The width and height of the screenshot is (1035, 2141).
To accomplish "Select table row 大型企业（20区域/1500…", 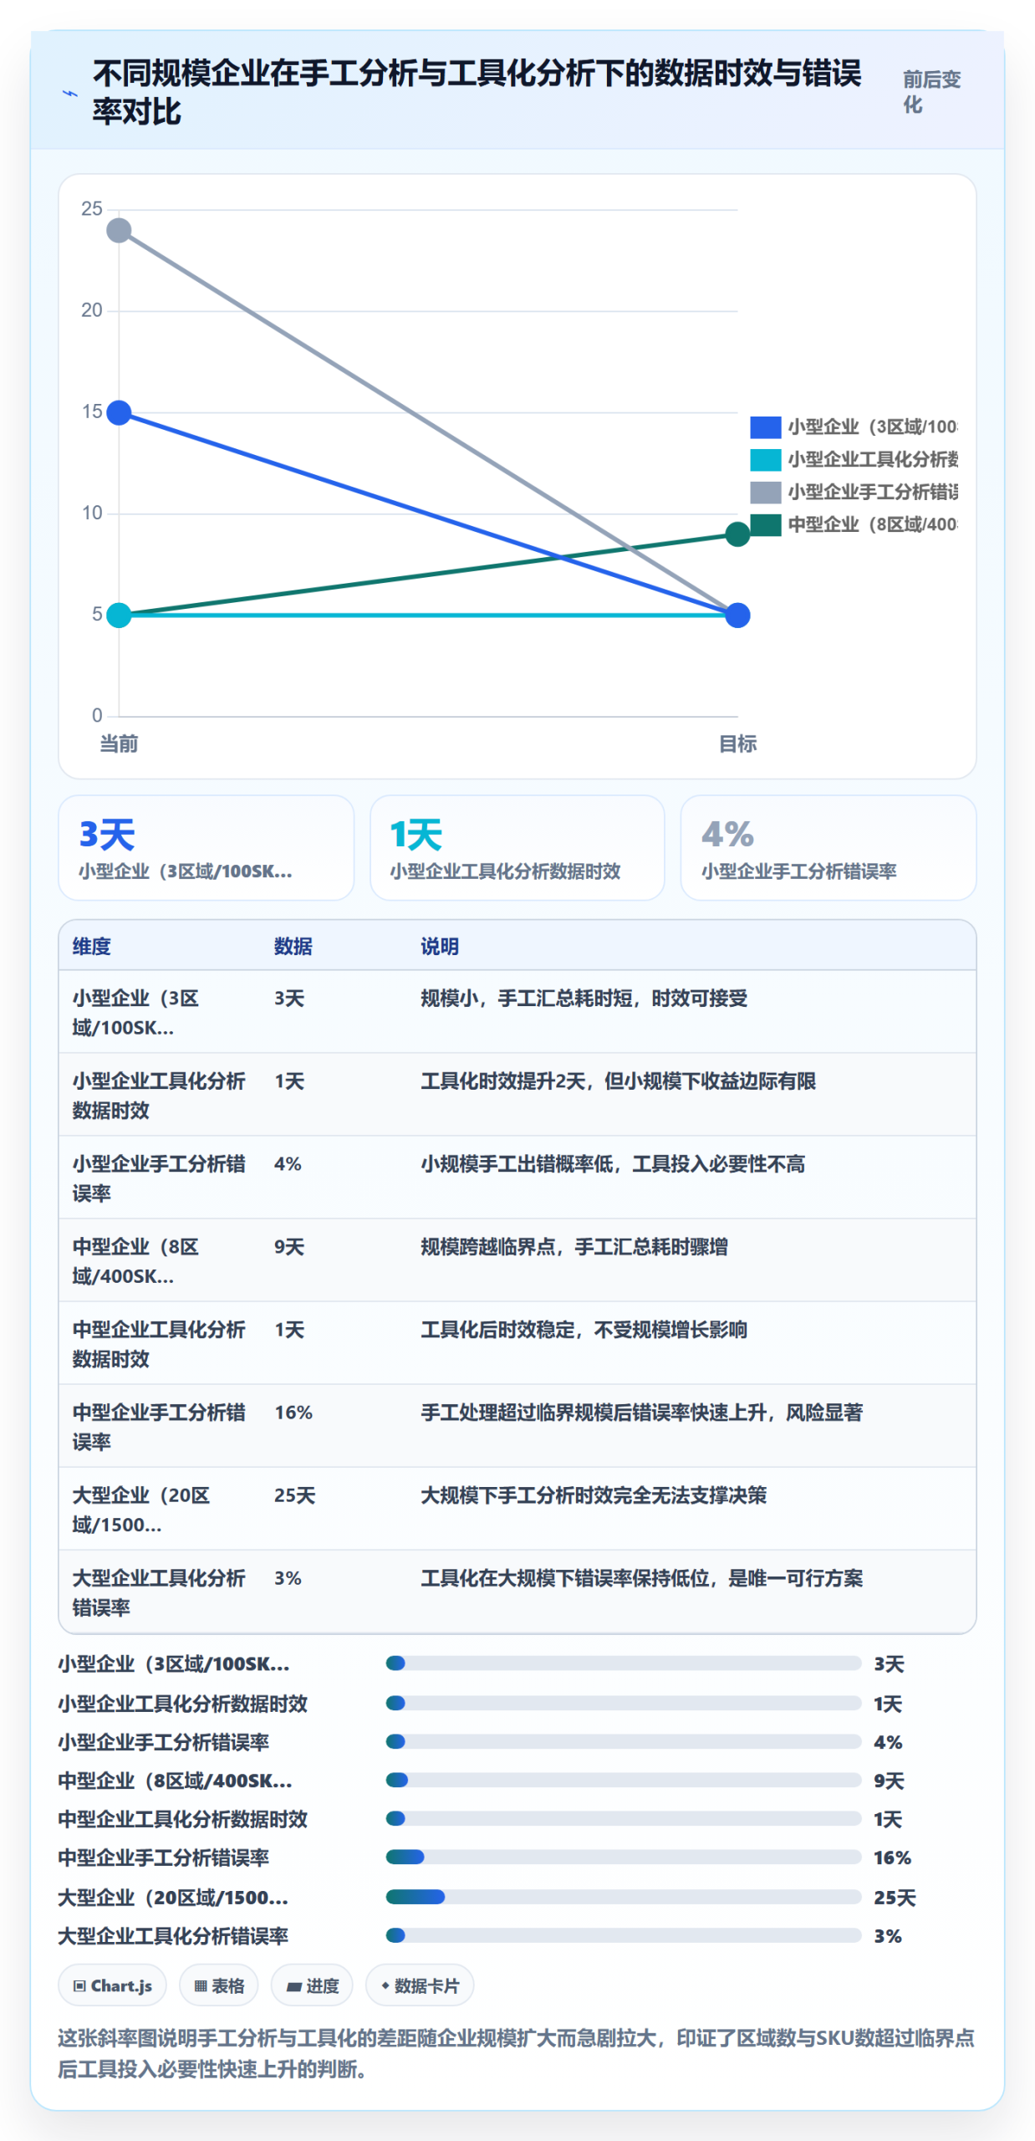I will pyautogui.click(x=517, y=1509).
